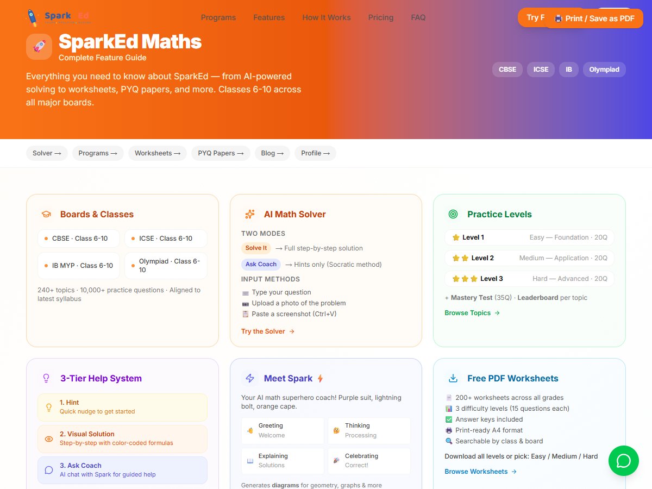This screenshot has width=652, height=489.
Task: Click the Boards & Classes graduation cap icon
Action: (x=46, y=214)
